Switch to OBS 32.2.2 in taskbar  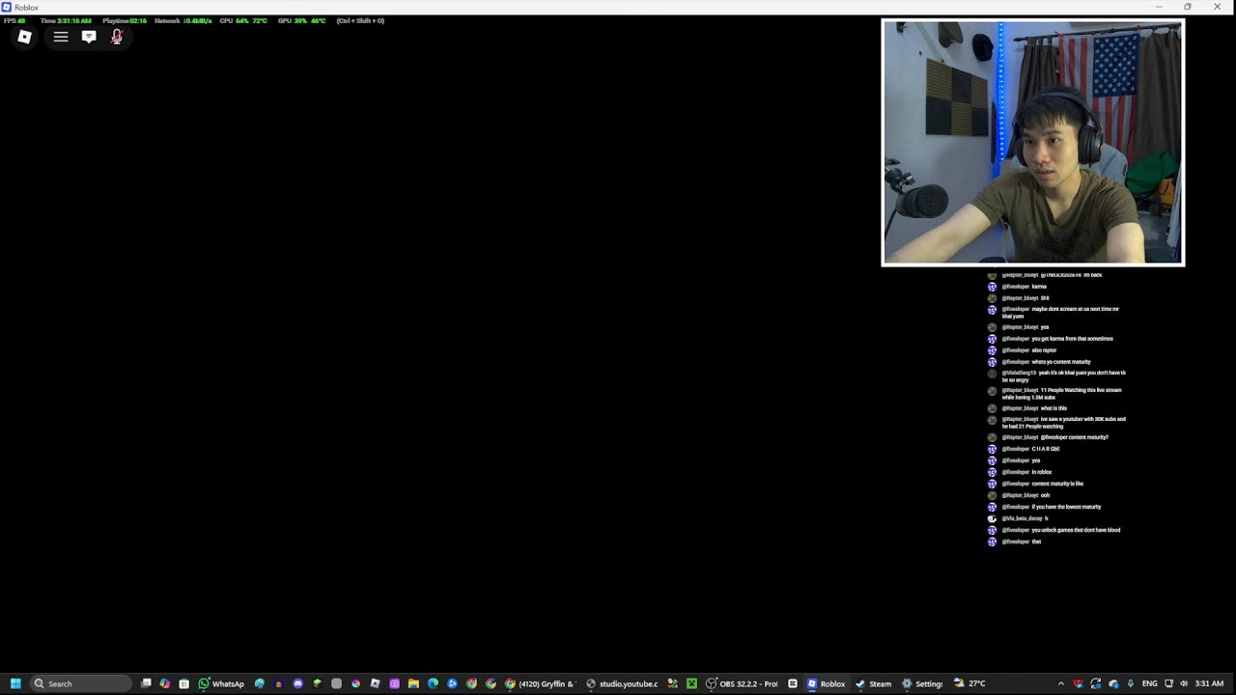coord(742,683)
